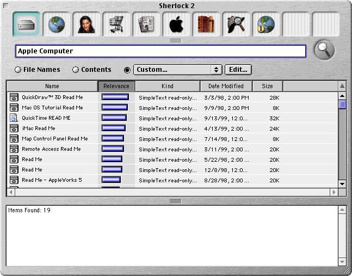352x276 pixels.
Task: Sort results by Size column header
Action: point(267,86)
